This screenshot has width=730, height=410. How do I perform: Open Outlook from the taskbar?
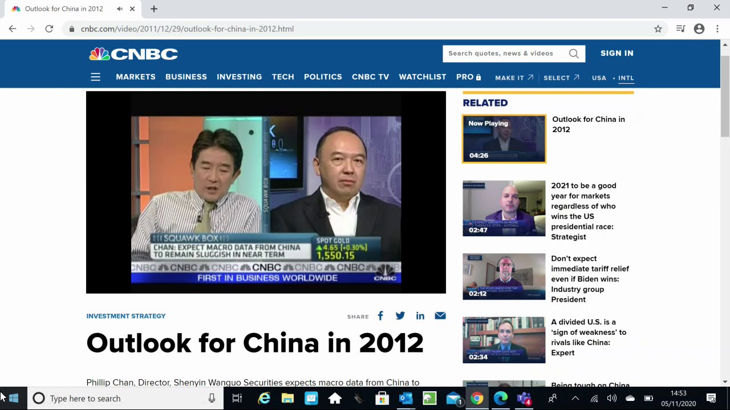click(x=405, y=399)
